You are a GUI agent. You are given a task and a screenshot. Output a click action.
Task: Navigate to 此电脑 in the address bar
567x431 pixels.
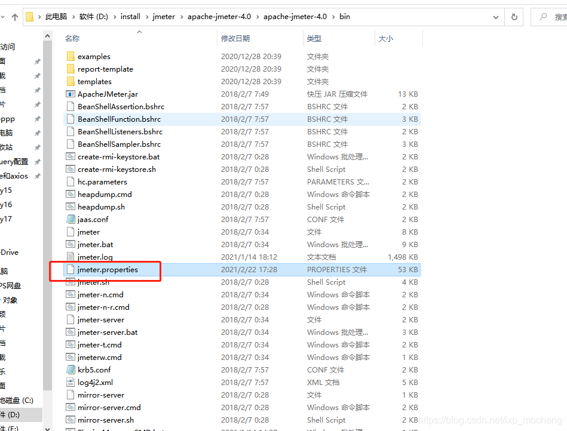coord(56,17)
